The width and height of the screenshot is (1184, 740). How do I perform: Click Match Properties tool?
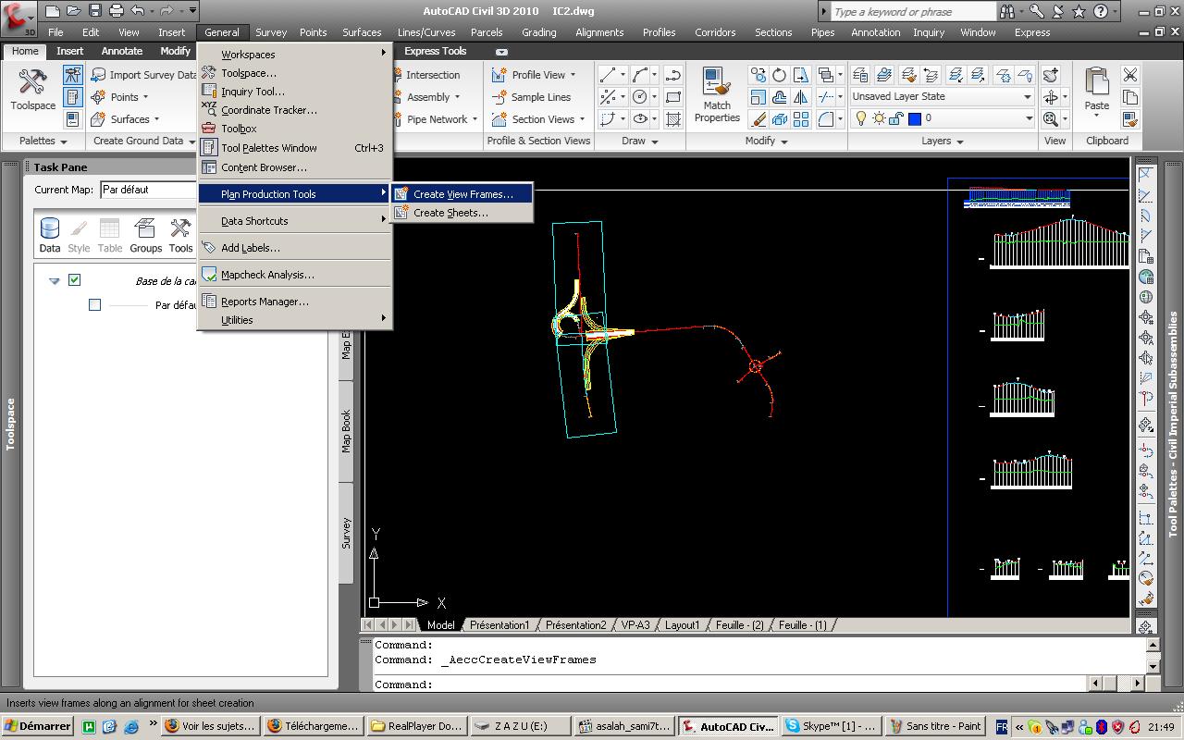point(717,95)
